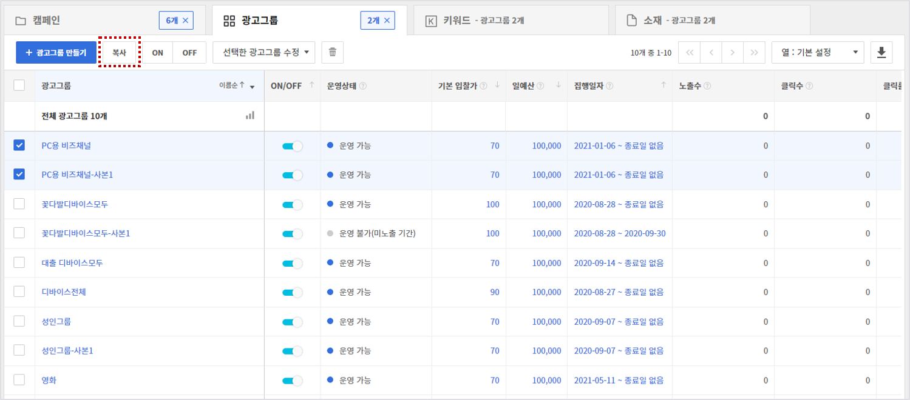Click bid value 100 for 꽃다발디바이스모두
Image resolution: width=910 pixels, height=400 pixels.
pos(492,204)
